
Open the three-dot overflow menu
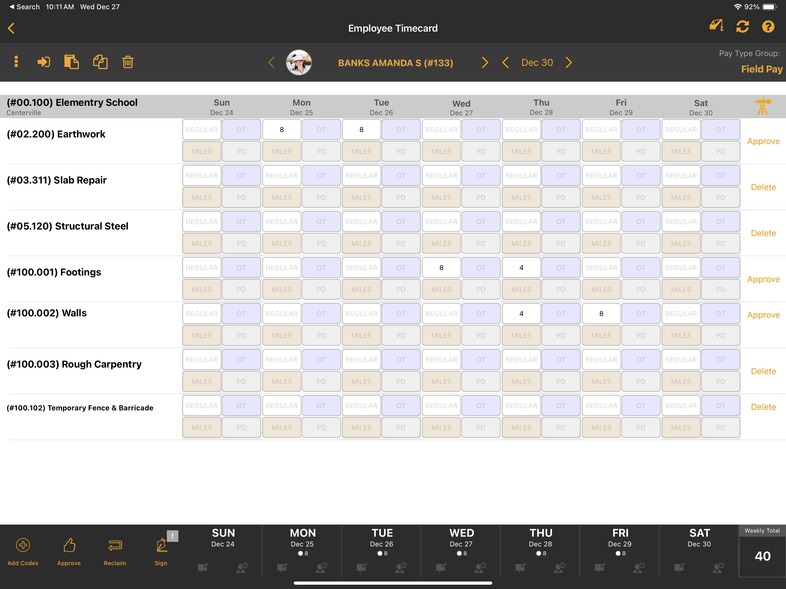pyautogui.click(x=16, y=62)
